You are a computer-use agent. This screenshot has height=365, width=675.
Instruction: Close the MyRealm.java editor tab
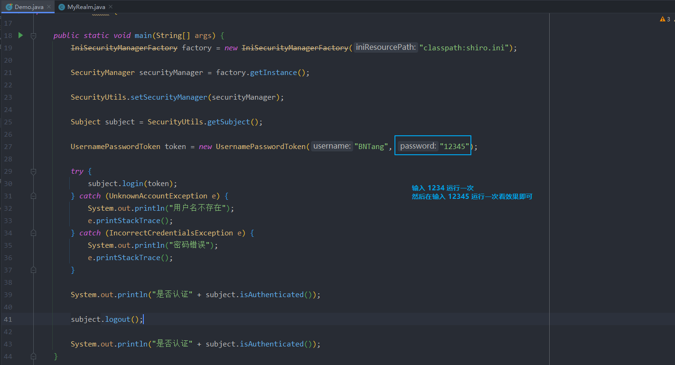[110, 7]
